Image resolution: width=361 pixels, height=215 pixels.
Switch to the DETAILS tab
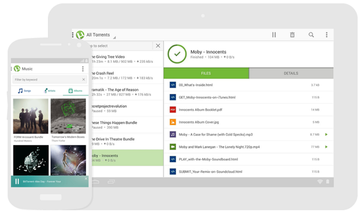(291, 73)
